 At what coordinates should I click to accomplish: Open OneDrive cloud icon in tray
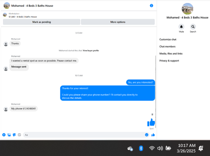(130, 148)
